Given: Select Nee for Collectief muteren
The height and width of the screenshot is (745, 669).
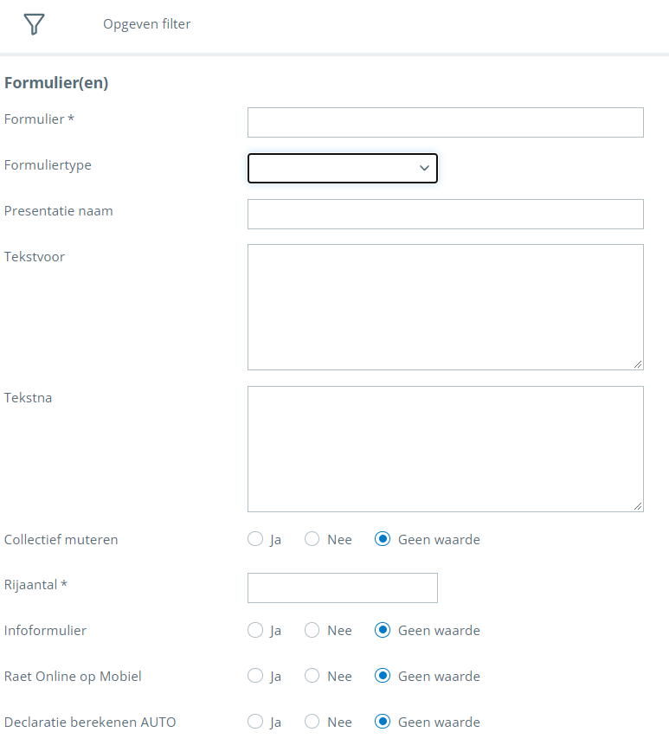Looking at the screenshot, I should [x=312, y=539].
